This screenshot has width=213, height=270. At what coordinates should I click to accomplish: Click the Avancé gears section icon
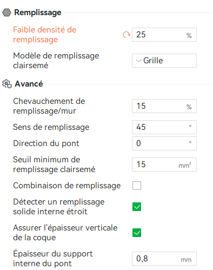coord(7,84)
